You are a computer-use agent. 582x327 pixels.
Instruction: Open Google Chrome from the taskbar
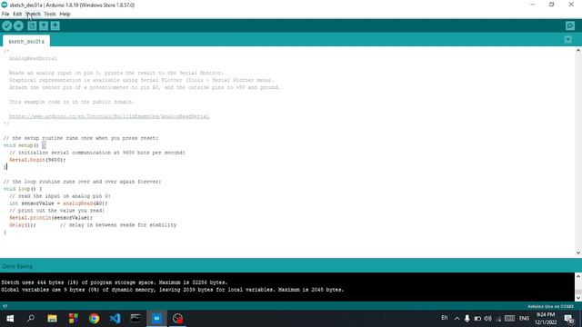coord(94,319)
